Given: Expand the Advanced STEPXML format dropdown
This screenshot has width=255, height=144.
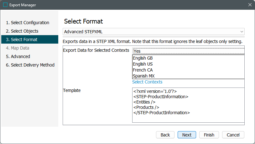Looking at the screenshot, I should tap(154, 32).
